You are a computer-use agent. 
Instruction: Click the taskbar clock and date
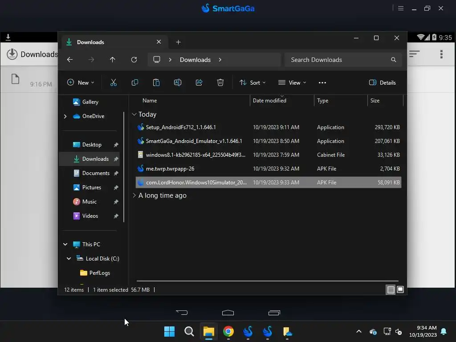click(423, 331)
